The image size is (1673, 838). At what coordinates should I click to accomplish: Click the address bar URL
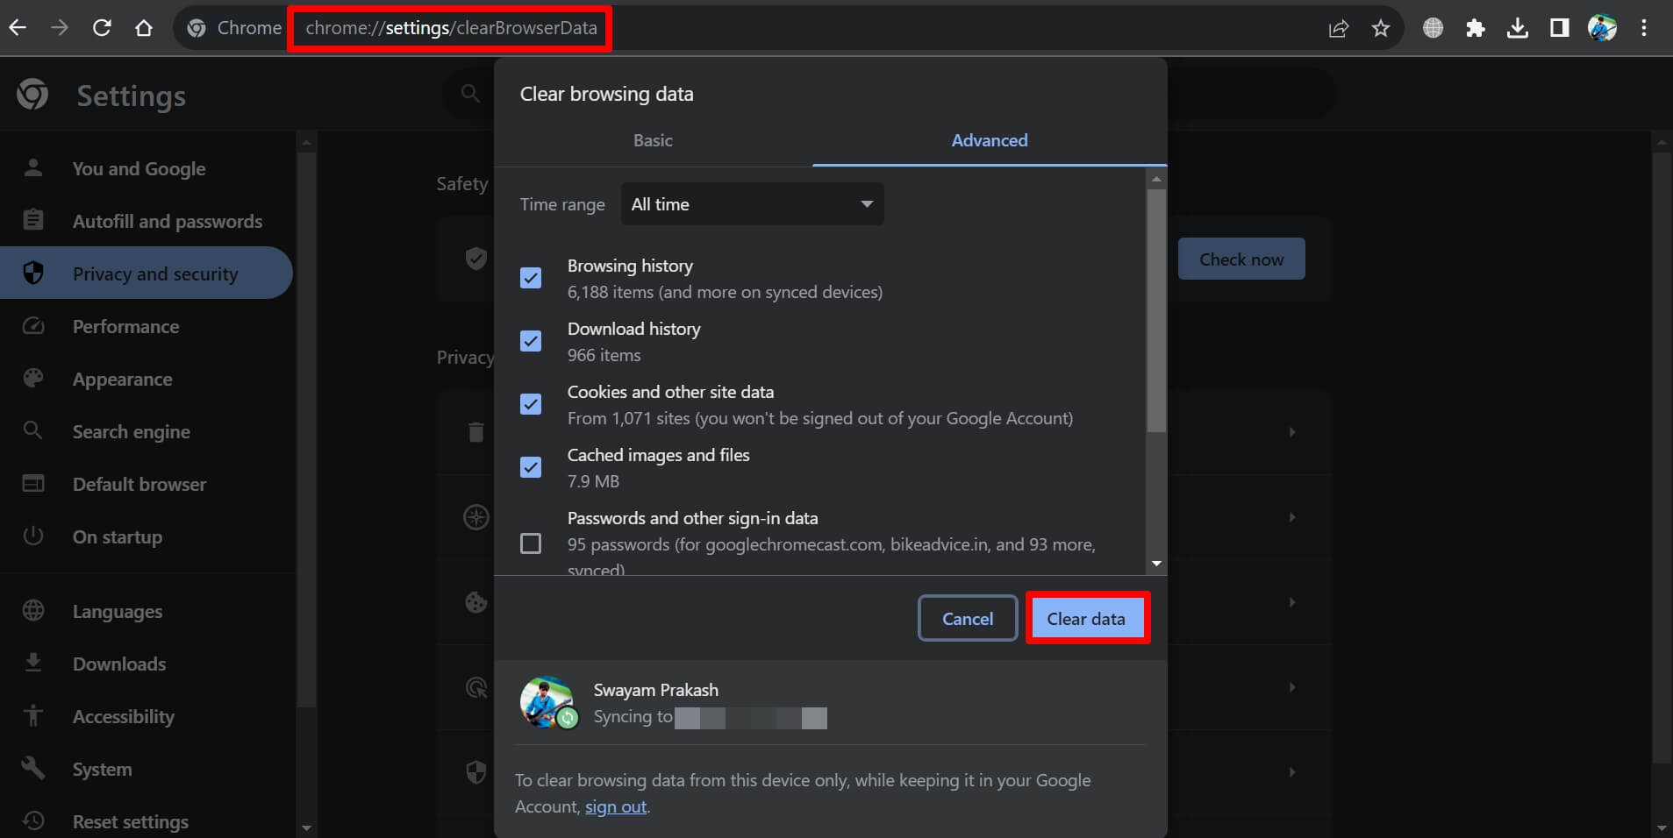[x=449, y=27]
